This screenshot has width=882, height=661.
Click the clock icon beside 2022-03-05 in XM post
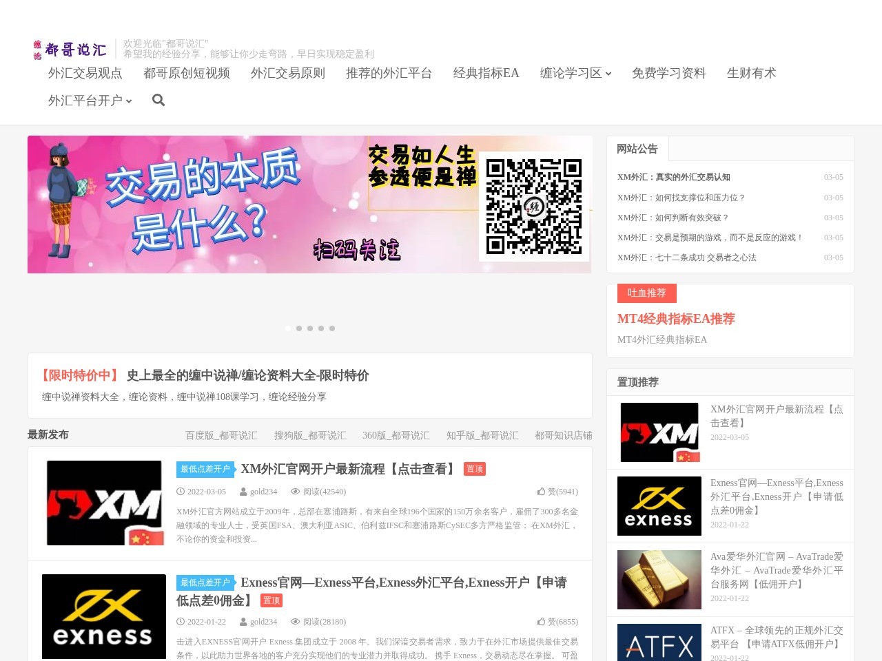[181, 492]
